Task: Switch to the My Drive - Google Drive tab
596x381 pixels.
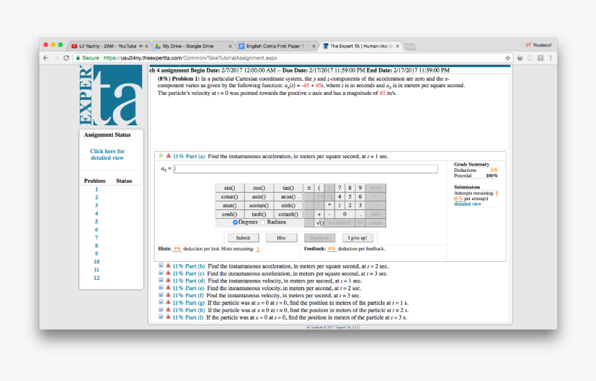Action: [x=191, y=46]
